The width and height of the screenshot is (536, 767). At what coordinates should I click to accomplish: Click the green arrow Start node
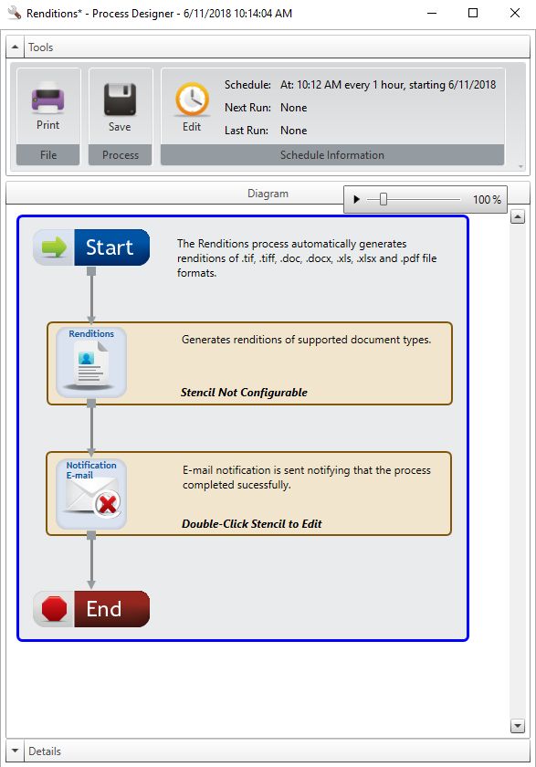tap(91, 247)
